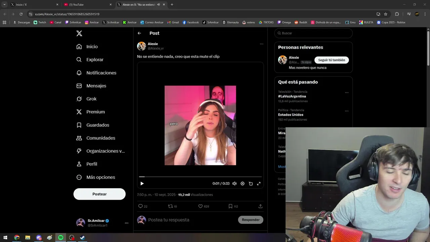430x242 pixels.
Task: Open Alexie in Personas relevantes
Action: click(294, 57)
